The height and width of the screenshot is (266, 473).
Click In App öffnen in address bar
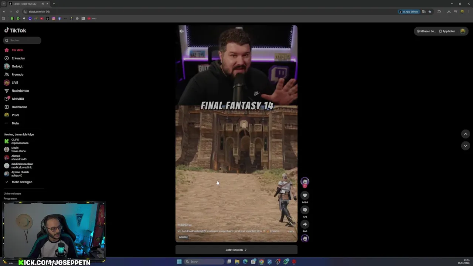[x=408, y=11]
